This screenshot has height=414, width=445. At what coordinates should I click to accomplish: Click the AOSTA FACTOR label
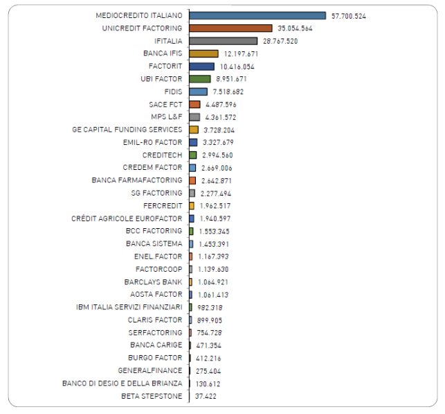tap(156, 294)
